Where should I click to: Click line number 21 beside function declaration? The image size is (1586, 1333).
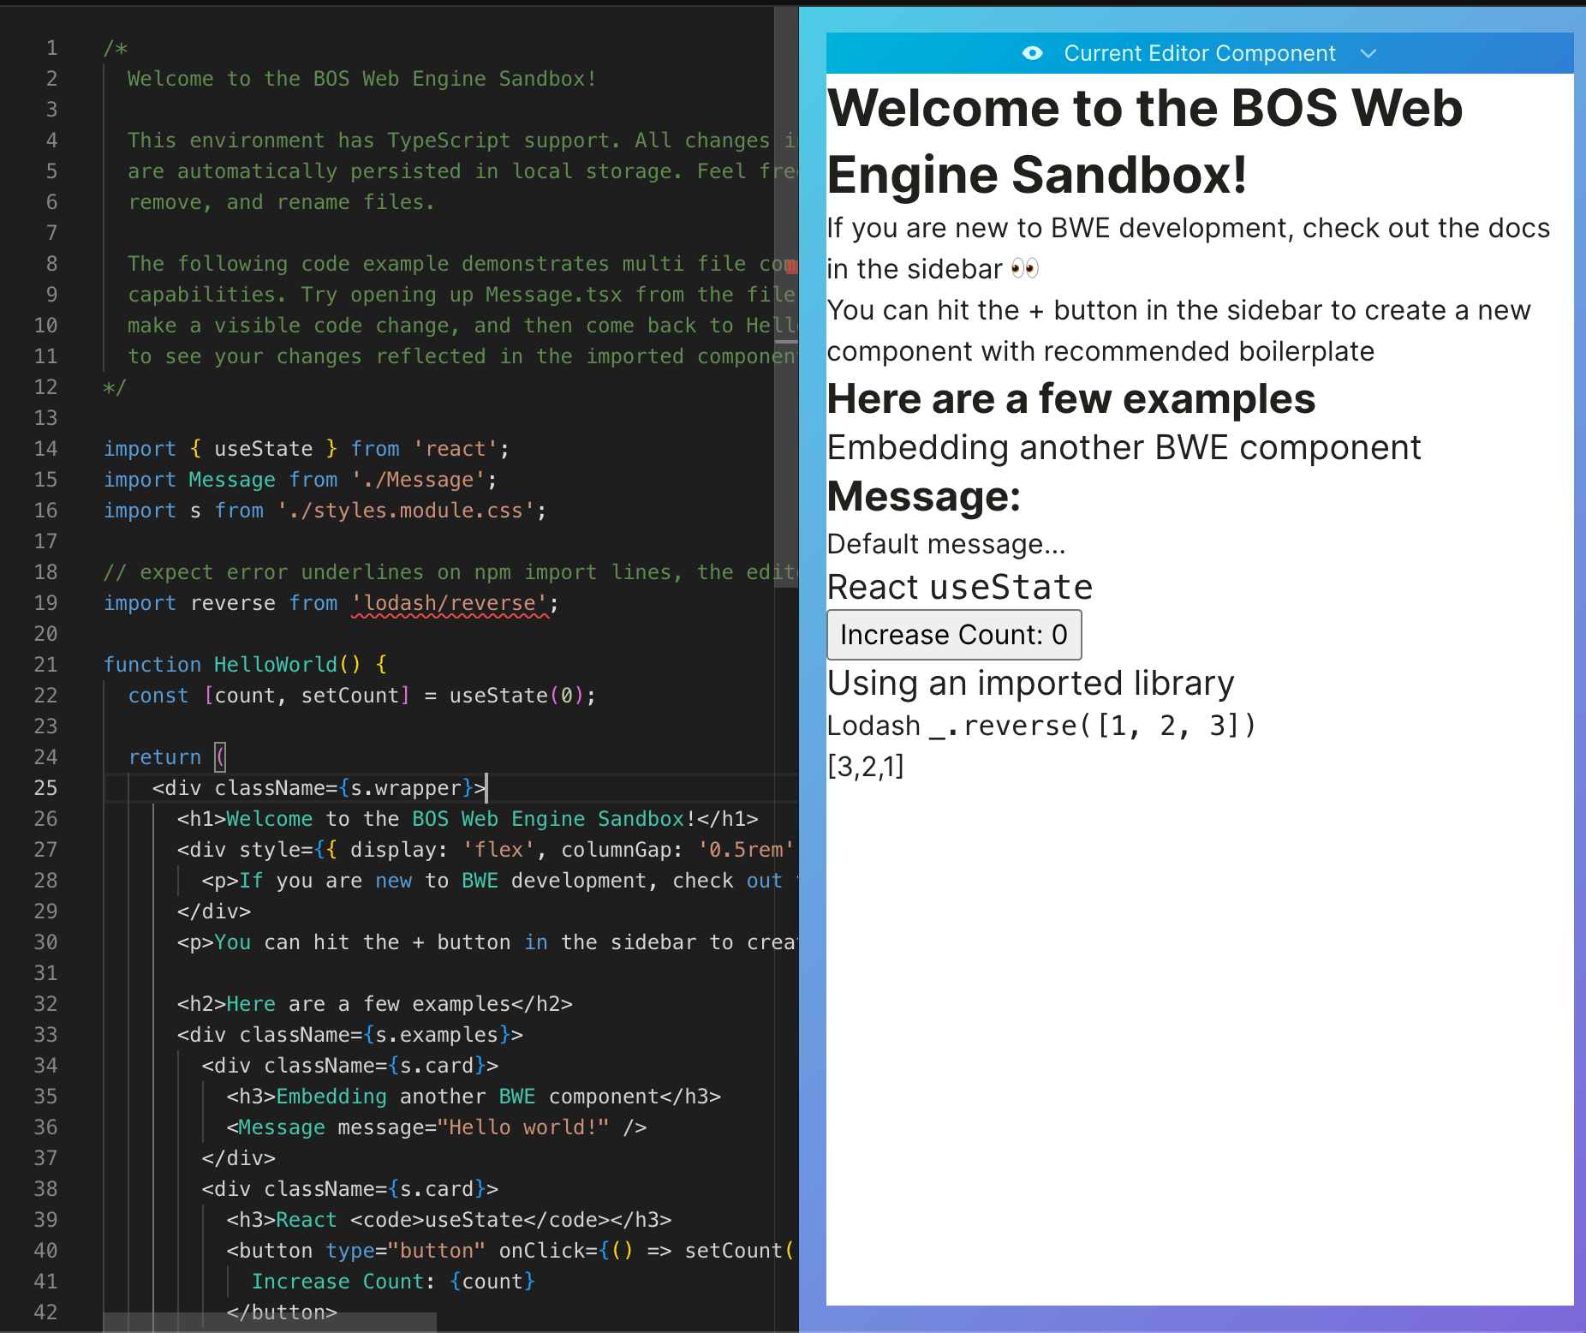pos(46,665)
